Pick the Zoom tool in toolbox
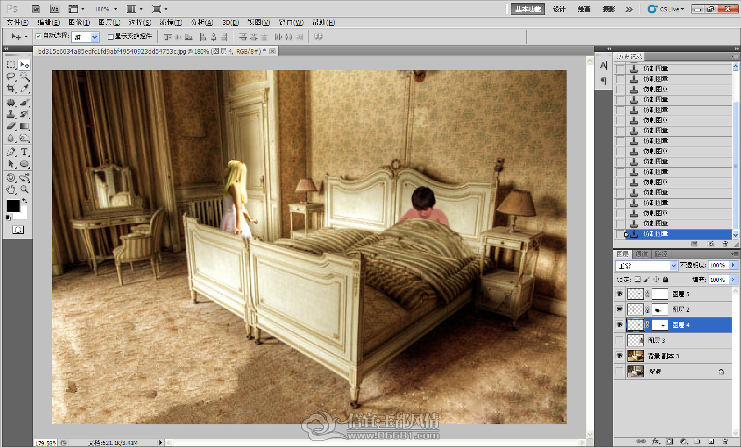 (24, 189)
